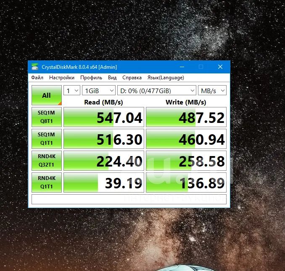Select the 516.30 read result
The width and height of the screenshot is (285, 271).
pos(104,139)
